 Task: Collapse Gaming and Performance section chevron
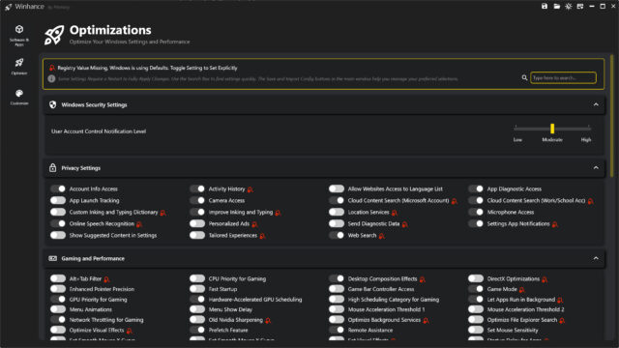point(596,258)
